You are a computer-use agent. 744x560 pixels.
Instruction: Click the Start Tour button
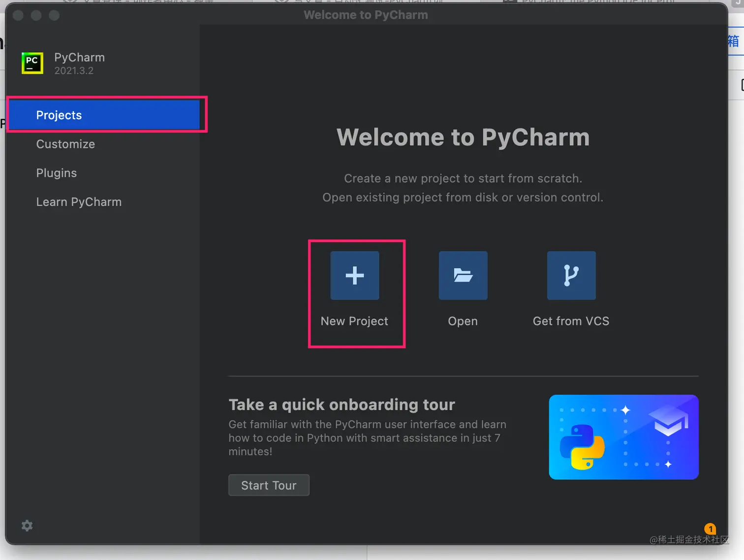269,485
